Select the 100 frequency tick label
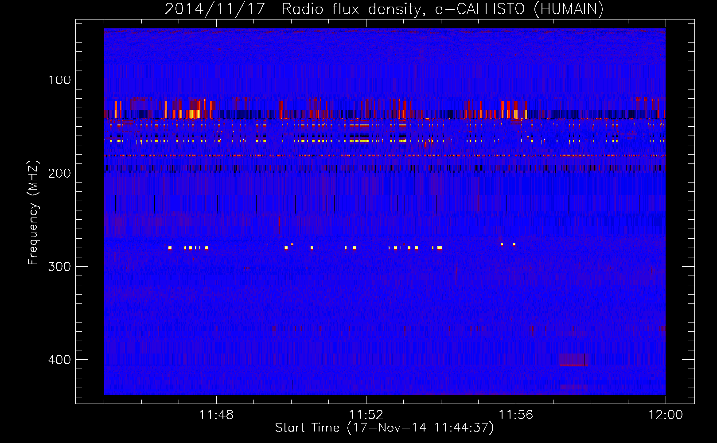 tap(60, 80)
